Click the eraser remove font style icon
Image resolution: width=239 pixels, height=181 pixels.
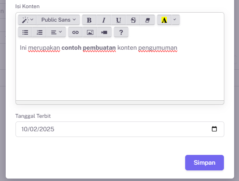click(x=148, y=20)
